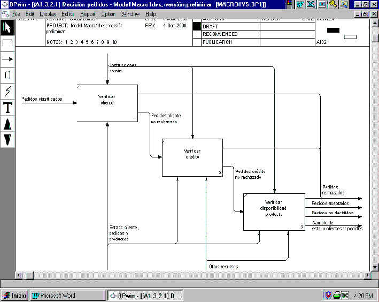Click the PUBLICATION status box

(x=197, y=42)
